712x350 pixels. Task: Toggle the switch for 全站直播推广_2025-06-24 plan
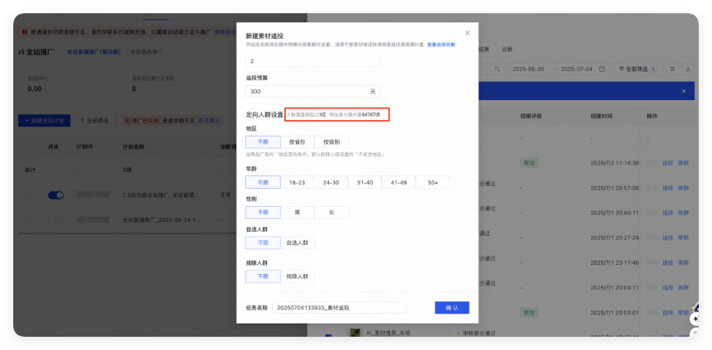point(56,219)
